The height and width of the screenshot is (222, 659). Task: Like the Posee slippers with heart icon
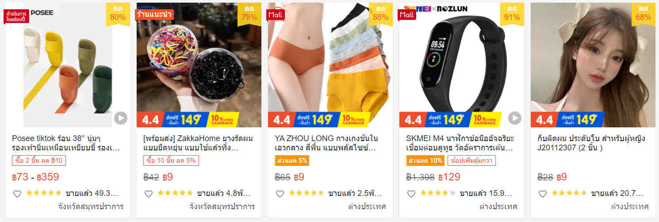coord(17,193)
